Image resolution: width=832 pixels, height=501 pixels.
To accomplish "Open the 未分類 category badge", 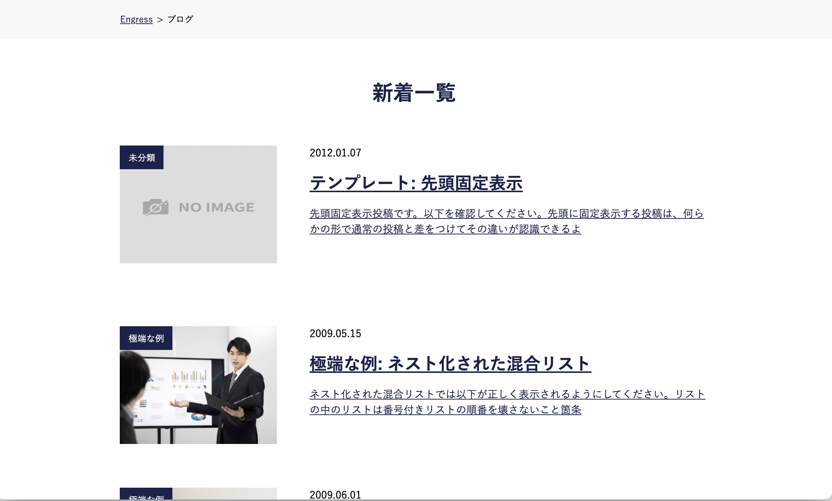I will [x=142, y=158].
